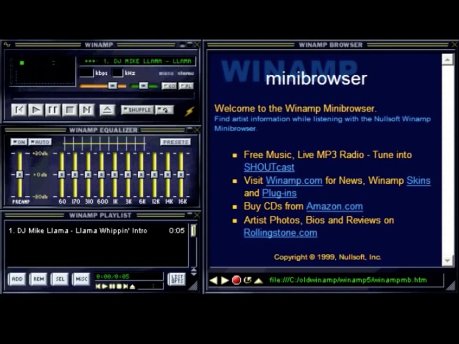The height and width of the screenshot is (344, 459).
Task: Reload the minibrowser page
Action: click(x=247, y=280)
